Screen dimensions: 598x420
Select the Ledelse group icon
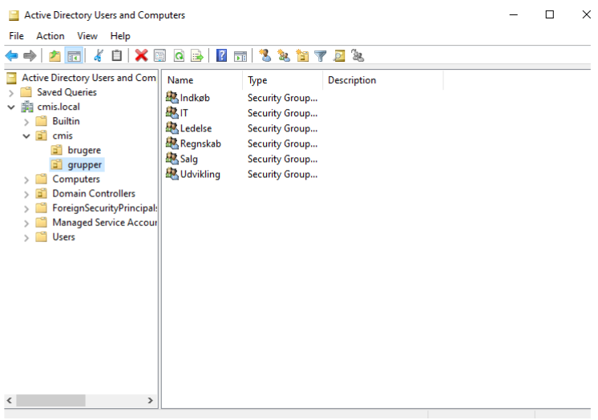[172, 127]
